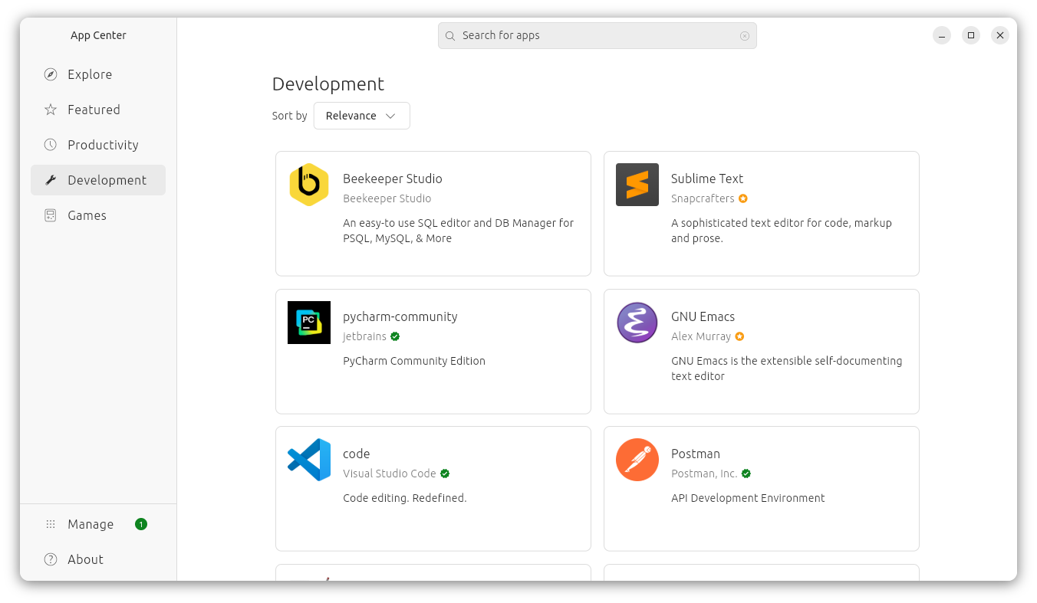This screenshot has height=603, width=1037.
Task: Open the Manage page
Action: [x=98, y=524]
